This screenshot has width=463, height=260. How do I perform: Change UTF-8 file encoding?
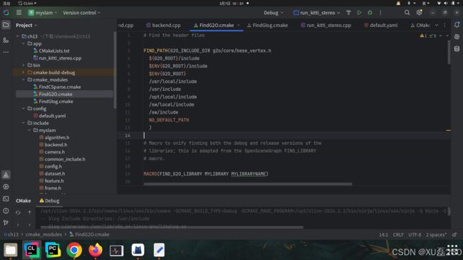point(415,235)
